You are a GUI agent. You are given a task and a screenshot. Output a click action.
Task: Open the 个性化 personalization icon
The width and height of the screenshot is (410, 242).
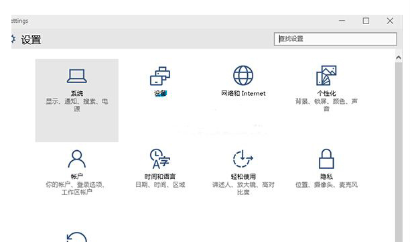pyautogui.click(x=326, y=76)
